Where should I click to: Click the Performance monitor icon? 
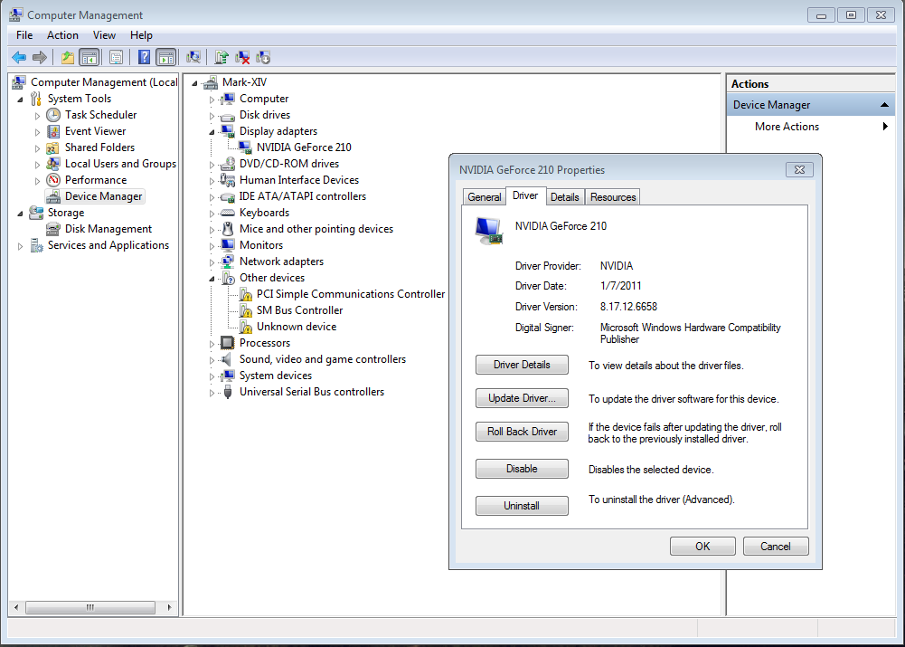tap(53, 180)
